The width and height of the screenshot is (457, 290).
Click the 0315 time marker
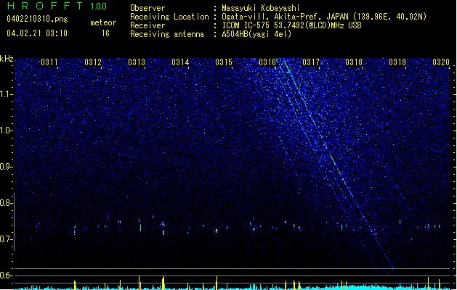(x=224, y=62)
